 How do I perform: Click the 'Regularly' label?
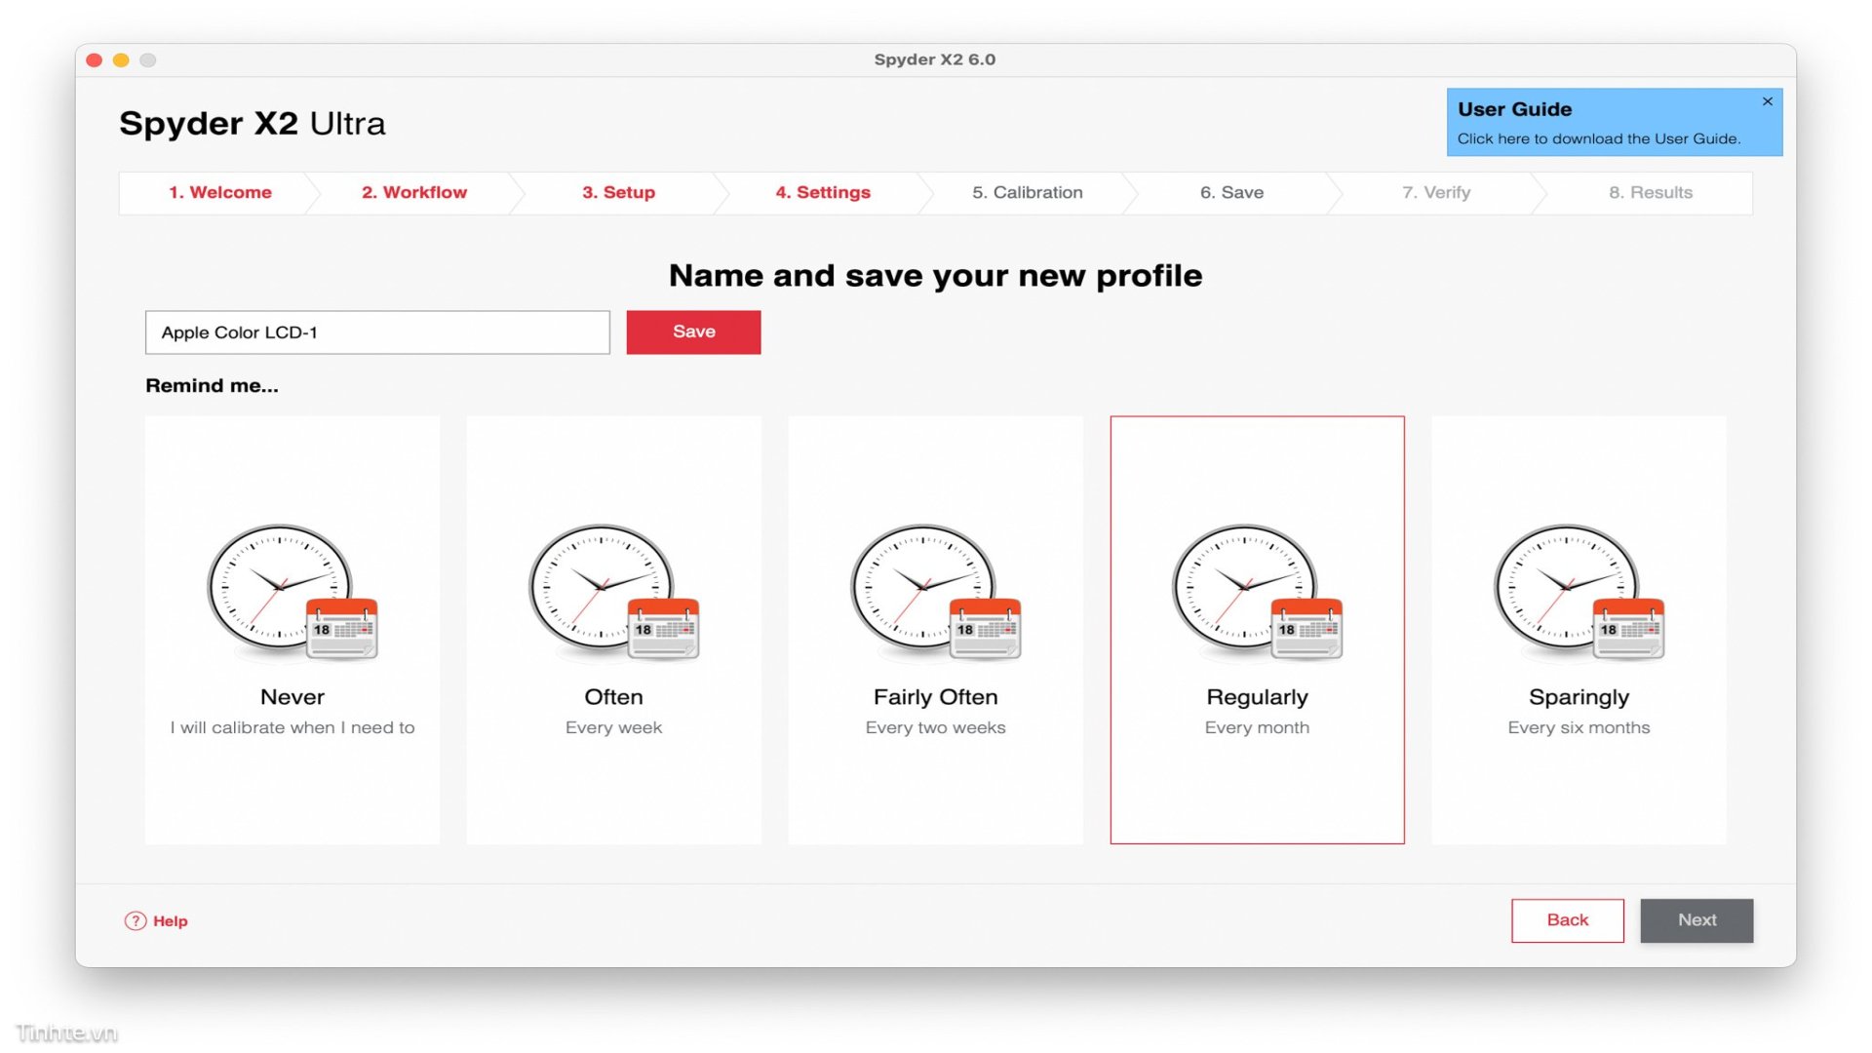(1258, 697)
